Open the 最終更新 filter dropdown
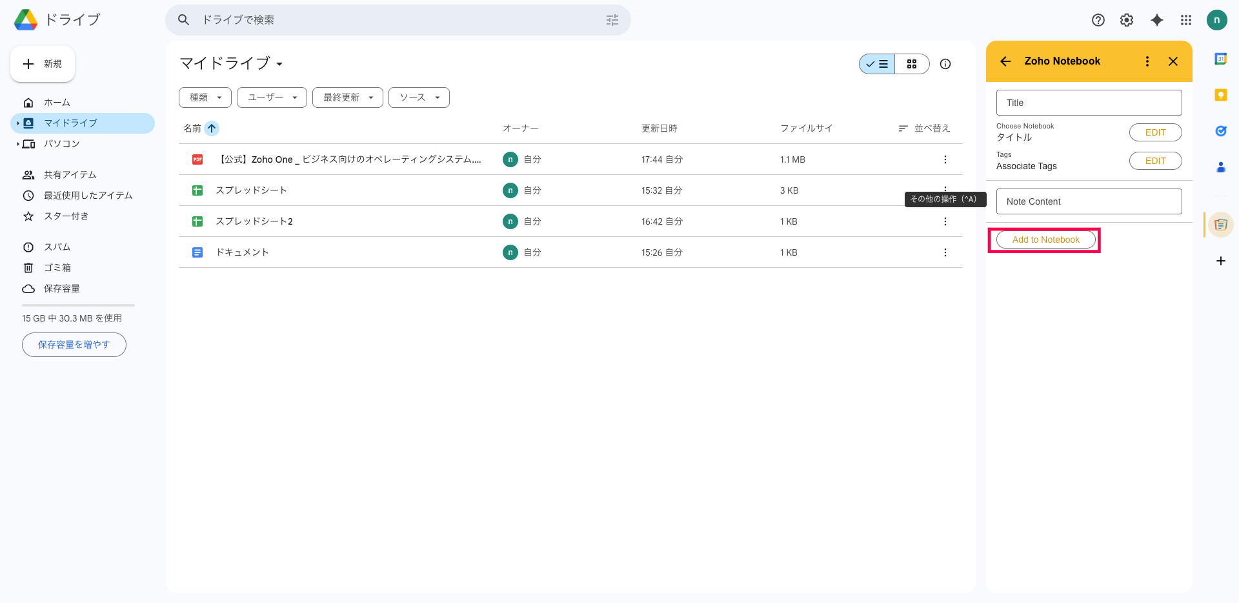The image size is (1239, 603). click(348, 97)
